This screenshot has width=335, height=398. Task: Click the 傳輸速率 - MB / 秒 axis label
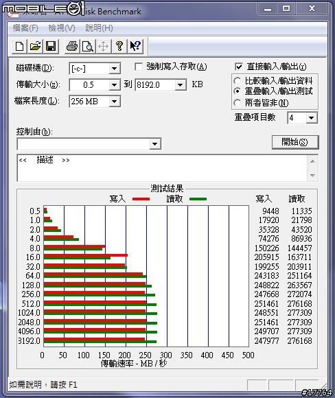tap(134, 364)
